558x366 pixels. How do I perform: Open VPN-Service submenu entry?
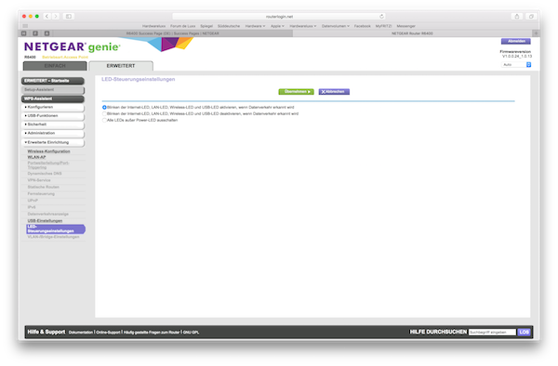[x=39, y=180]
